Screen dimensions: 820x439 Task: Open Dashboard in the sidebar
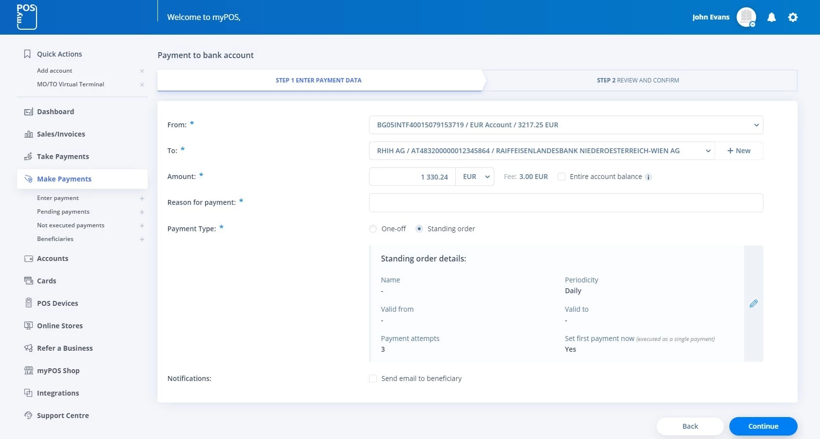tap(56, 112)
